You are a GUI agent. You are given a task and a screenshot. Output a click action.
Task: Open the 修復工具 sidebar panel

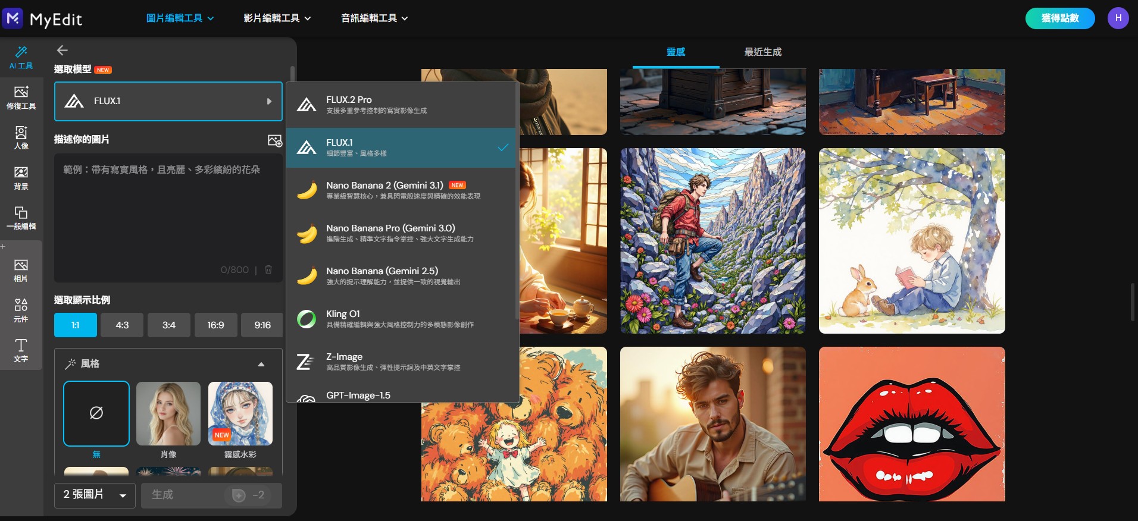pos(21,98)
